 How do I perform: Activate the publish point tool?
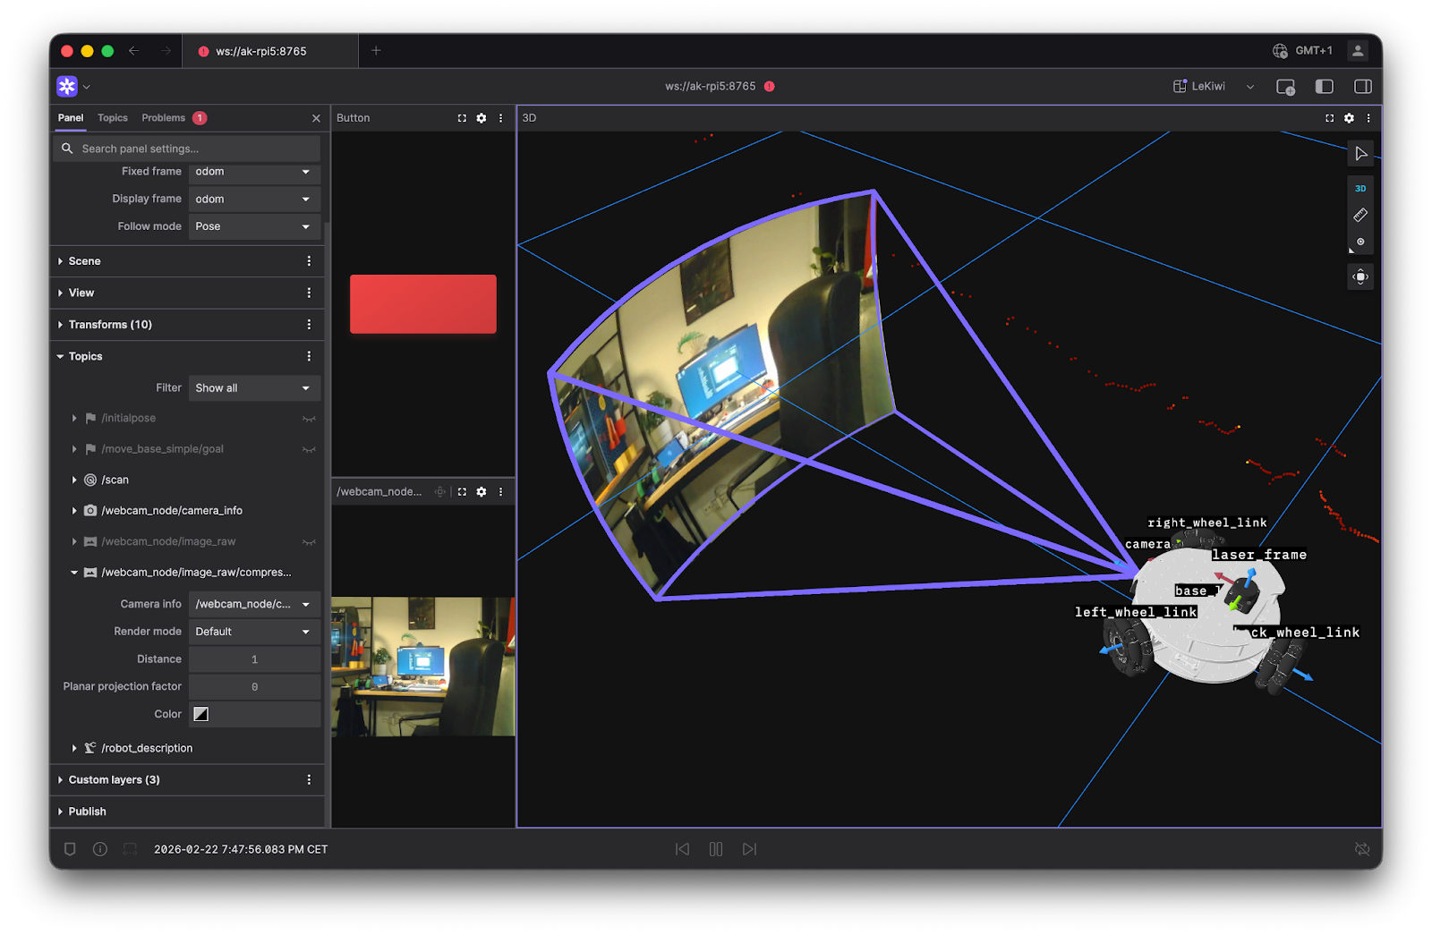(1360, 242)
